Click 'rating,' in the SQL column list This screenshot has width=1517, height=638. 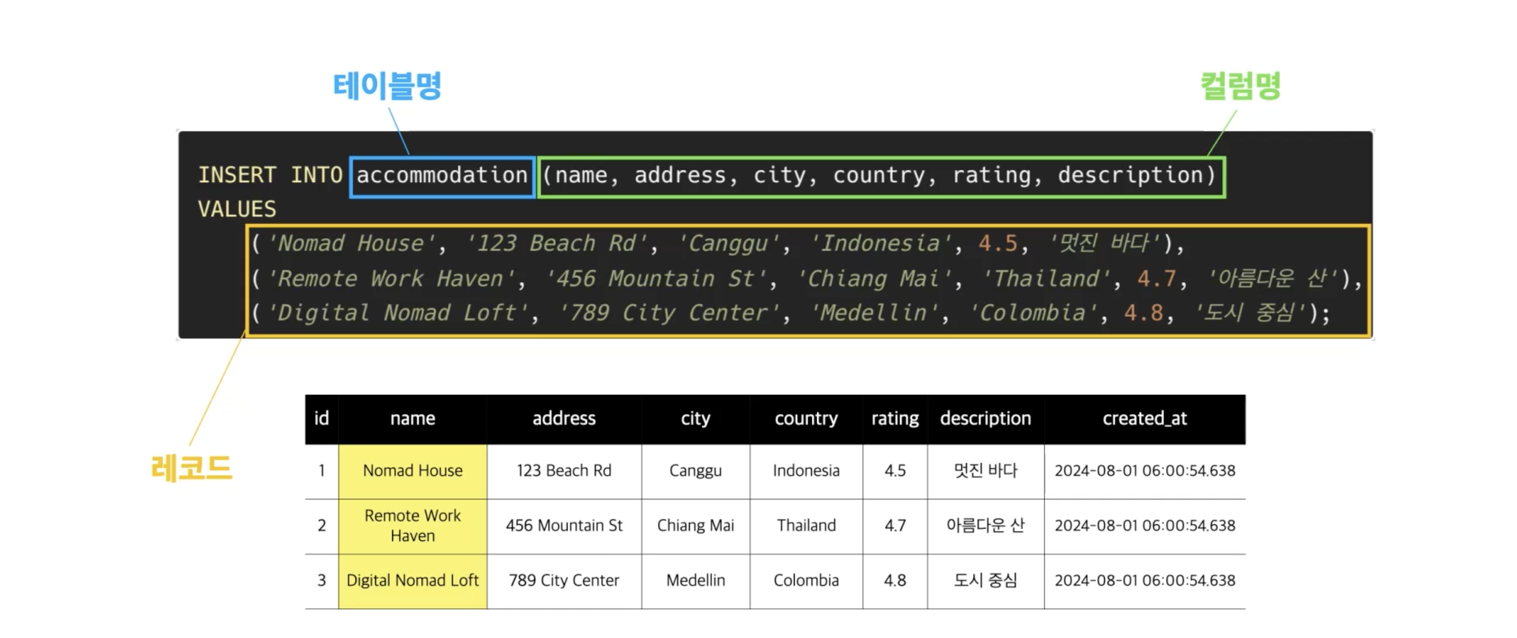point(998,175)
